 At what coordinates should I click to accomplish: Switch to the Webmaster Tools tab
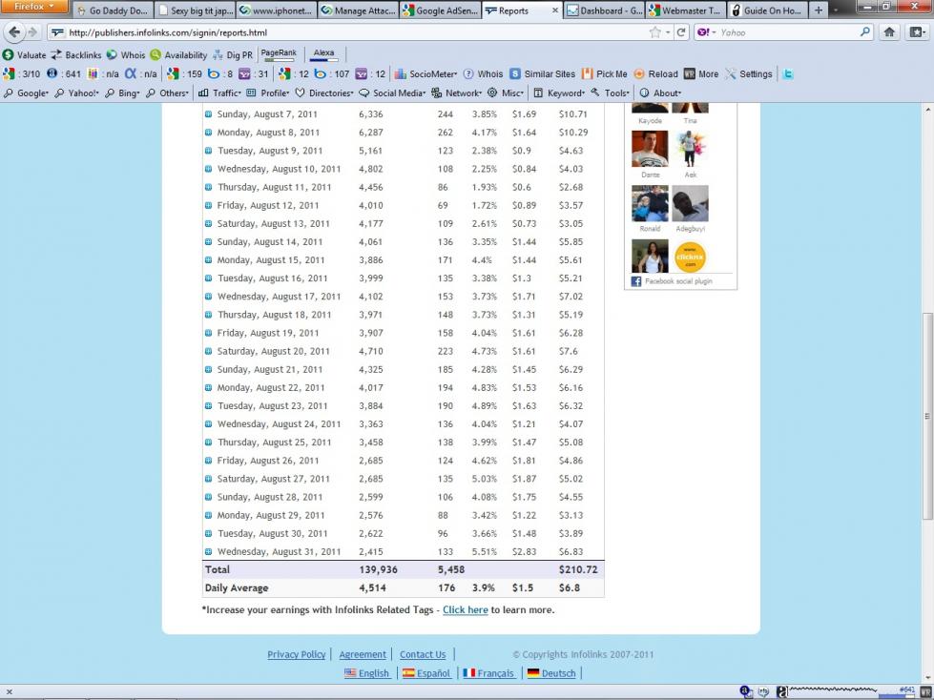[x=684, y=10]
